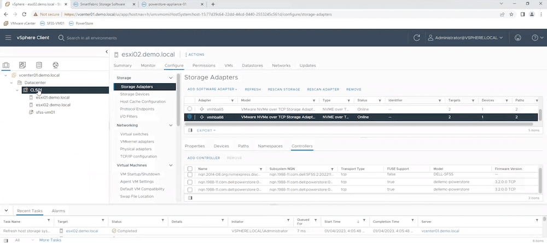This screenshot has height=243, width=547.
Task: Collapse the Virtual Machines configure section
Action: coord(171,165)
